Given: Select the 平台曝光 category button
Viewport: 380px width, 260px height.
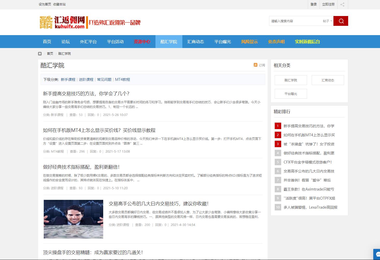Looking at the screenshot, I should pos(291,94).
